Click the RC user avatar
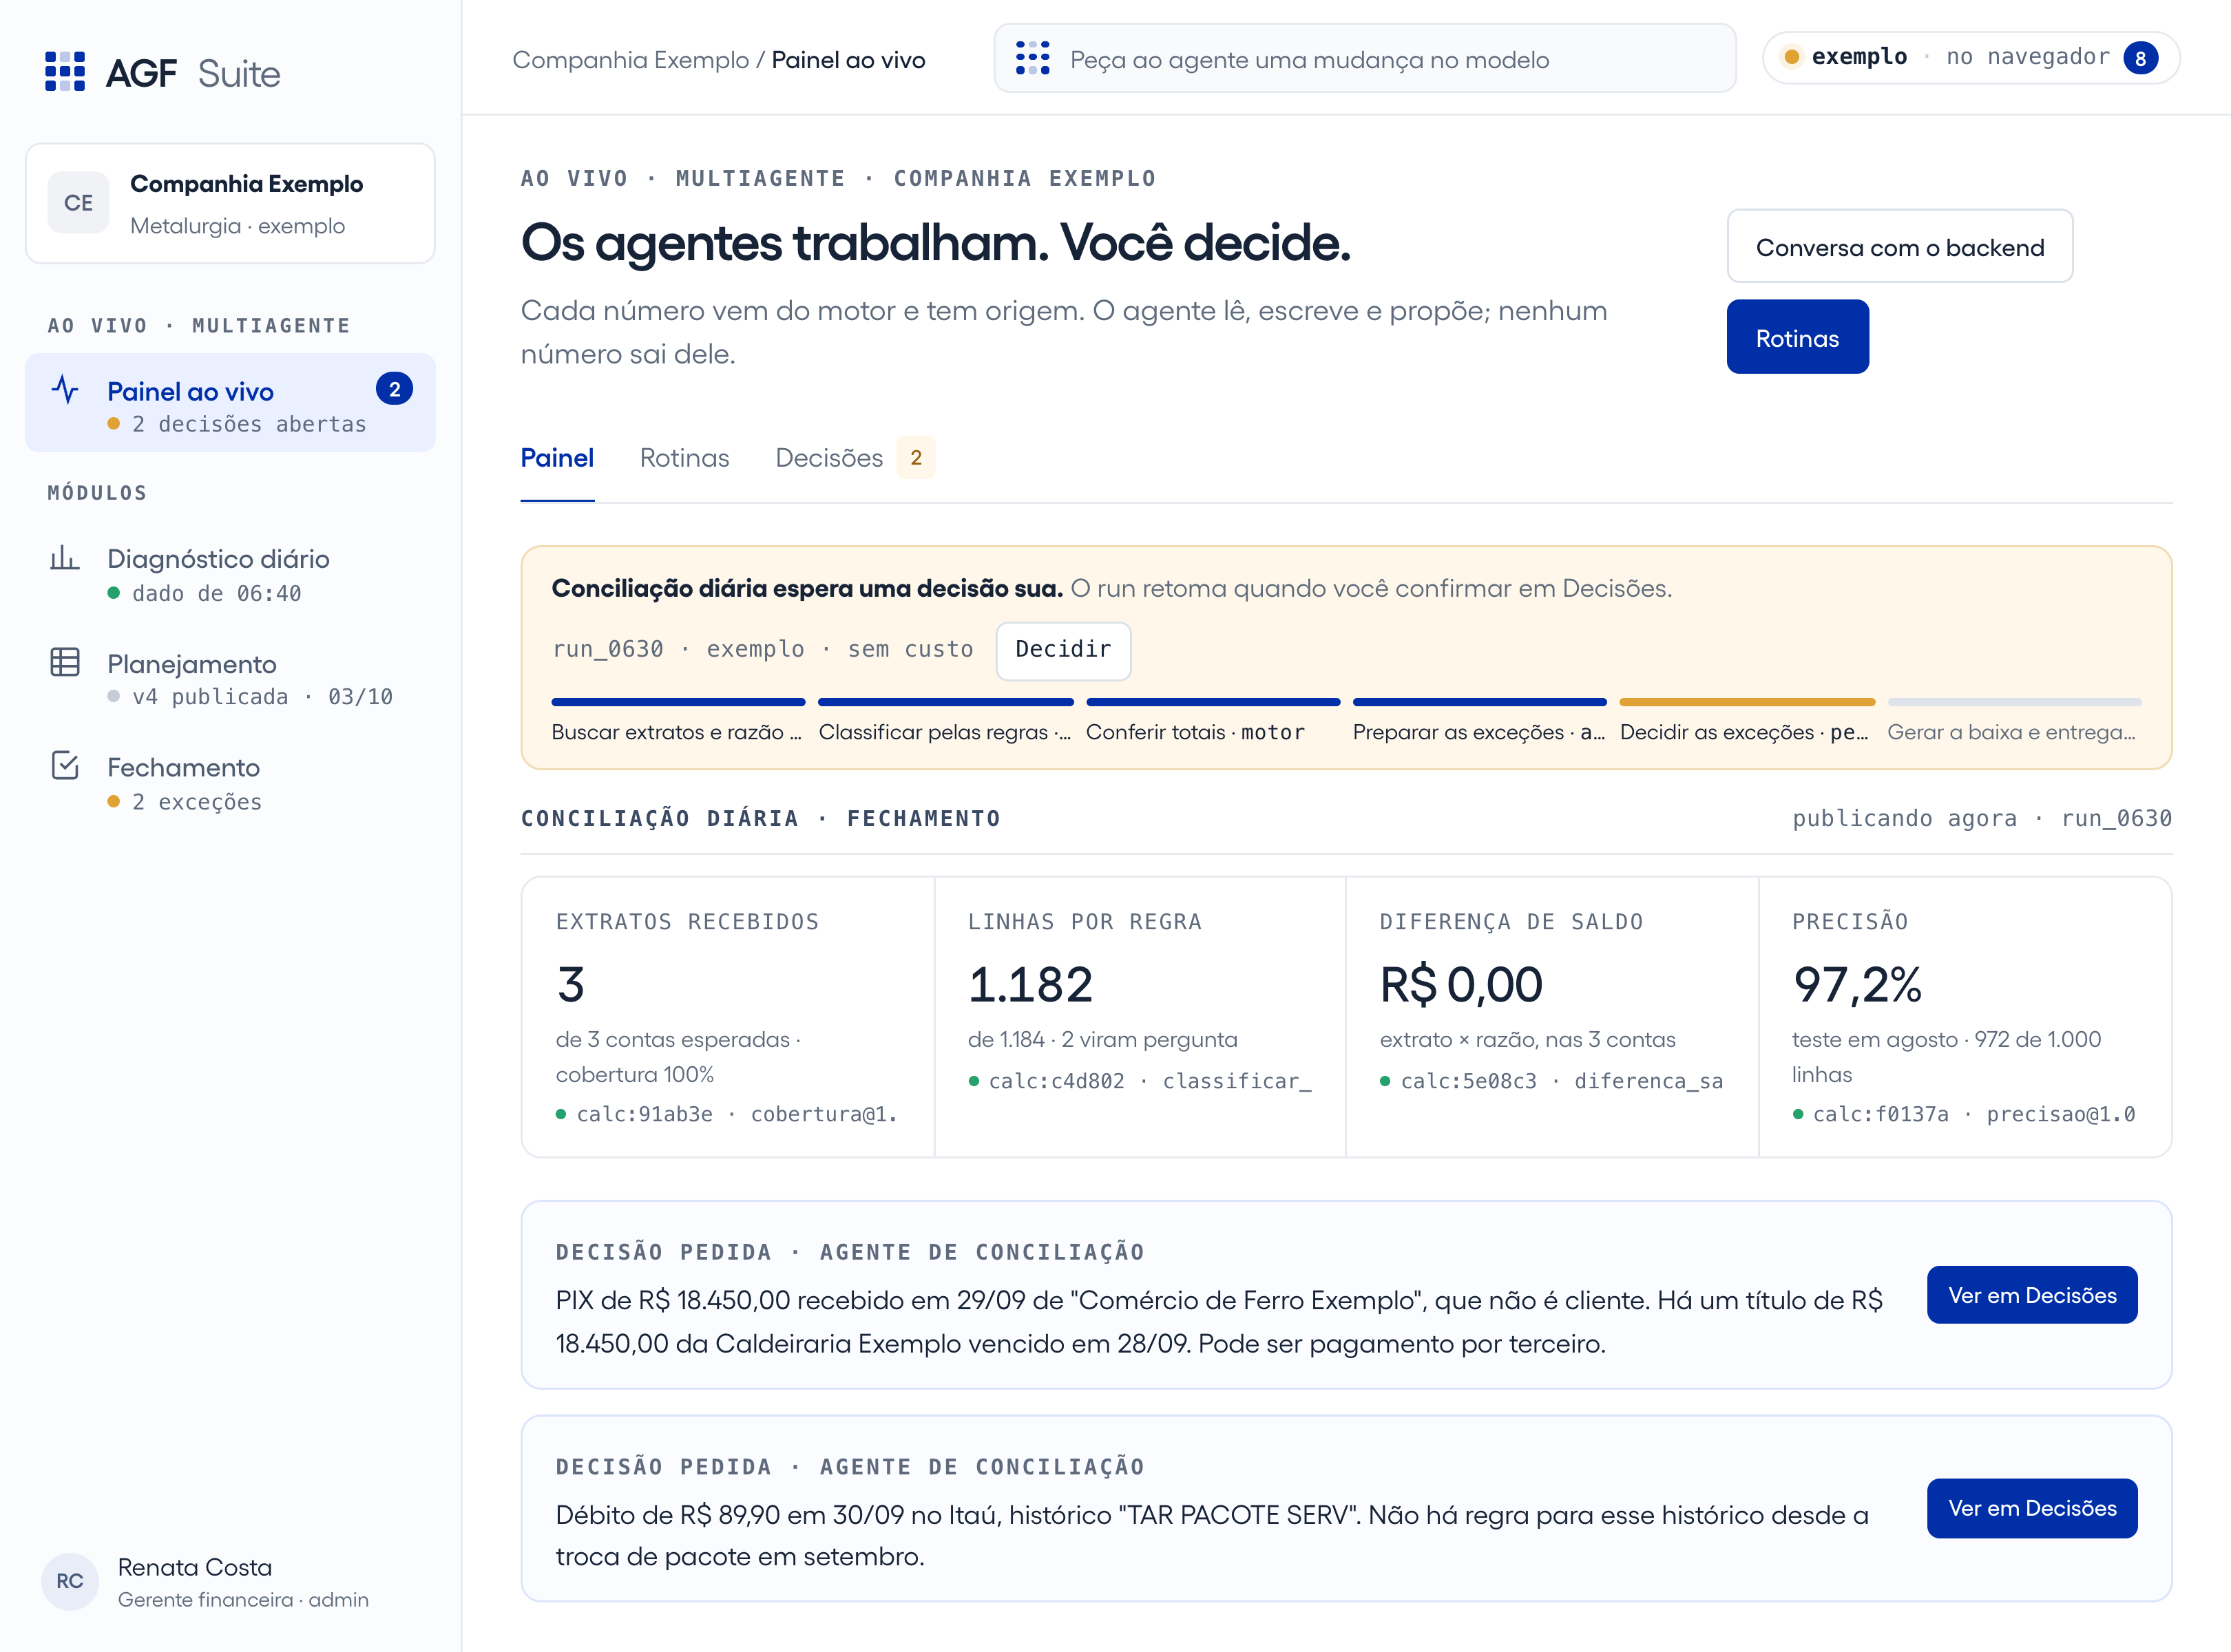This screenshot has height=1652, width=2231. tap(70, 1581)
